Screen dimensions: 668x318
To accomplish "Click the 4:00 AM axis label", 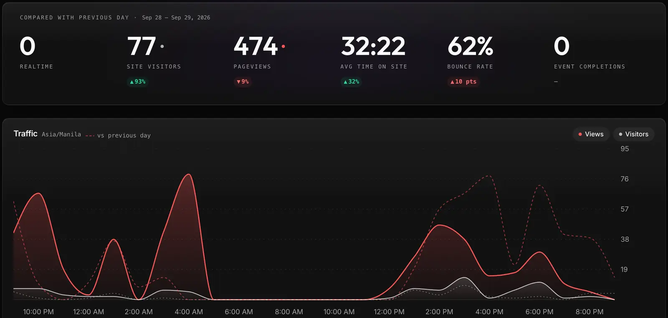I will tap(189, 312).
